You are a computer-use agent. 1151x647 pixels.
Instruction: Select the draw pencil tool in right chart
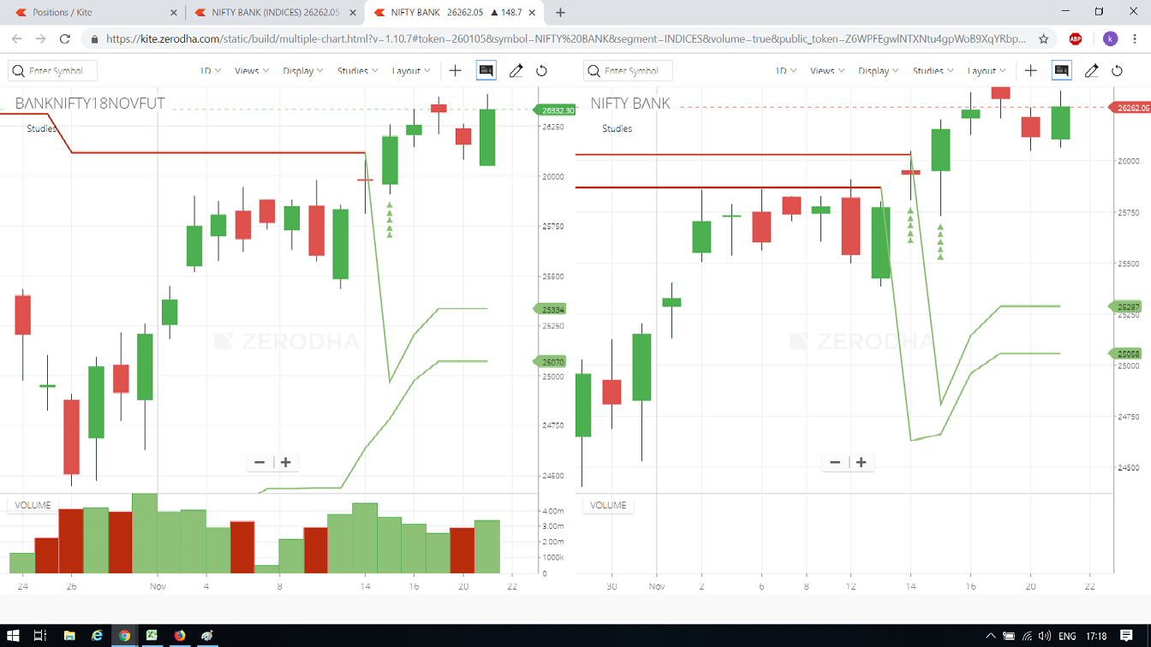[x=1091, y=71]
